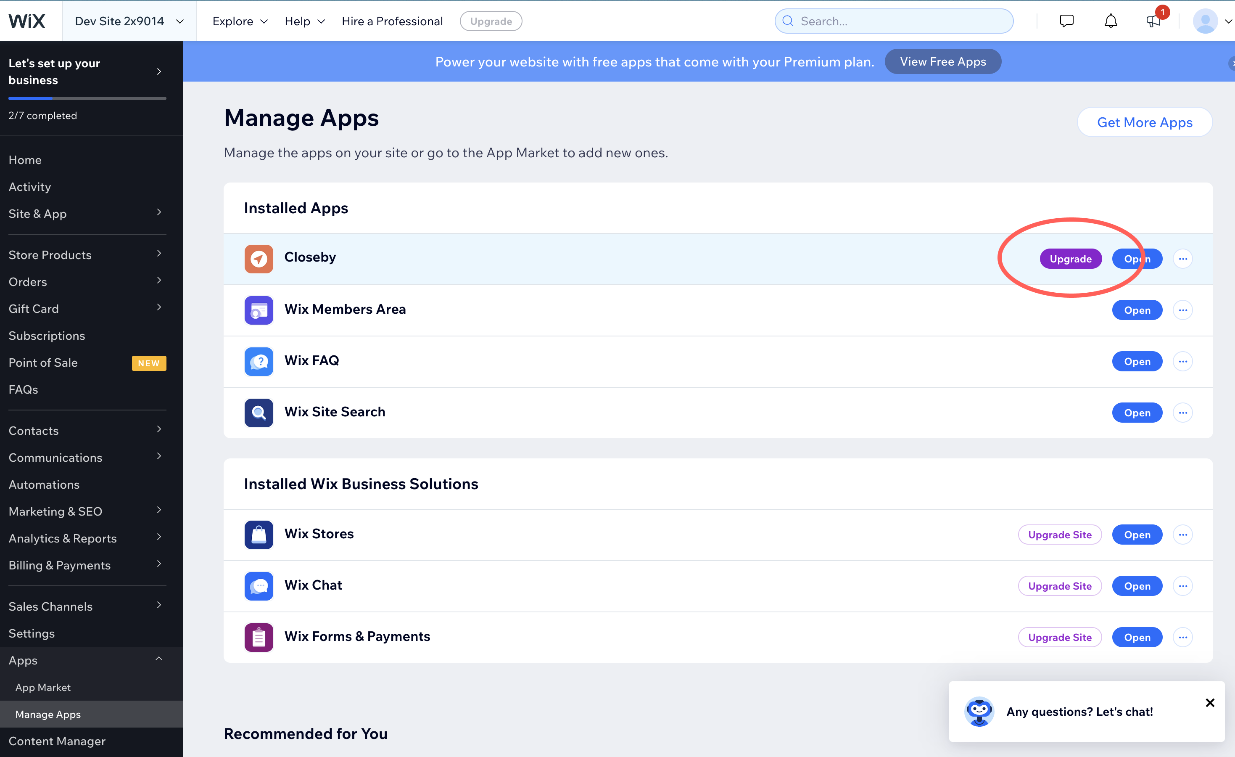Click Hire a Professional link
The image size is (1235, 757).
(x=392, y=21)
